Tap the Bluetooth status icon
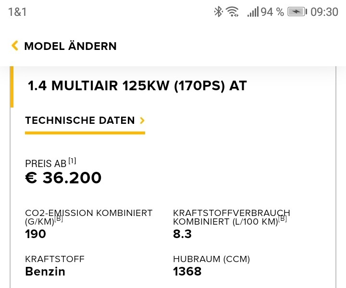 coord(218,12)
